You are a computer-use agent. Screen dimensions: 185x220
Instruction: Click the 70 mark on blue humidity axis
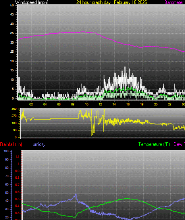[x=7, y=176]
